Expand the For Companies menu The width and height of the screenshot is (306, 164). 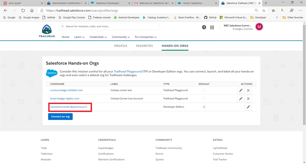click(146, 37)
